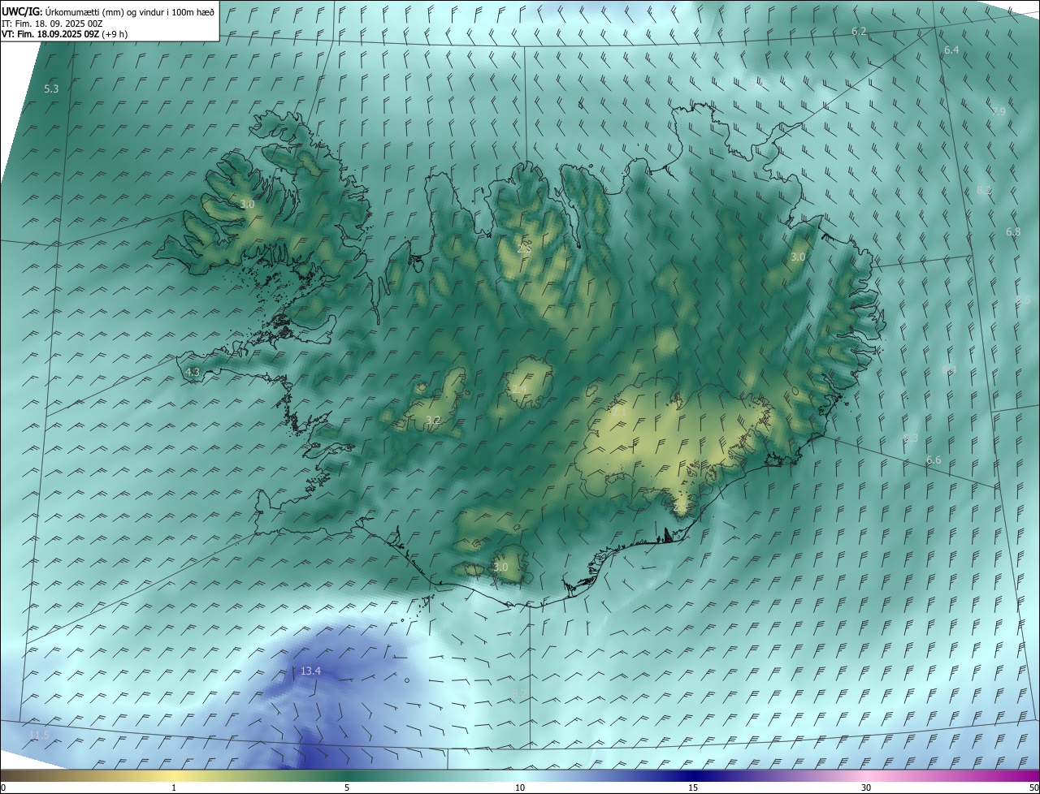Click the 2.4 value on Hofsjökull glacier
The width and height of the screenshot is (1040, 794).
coord(518,390)
